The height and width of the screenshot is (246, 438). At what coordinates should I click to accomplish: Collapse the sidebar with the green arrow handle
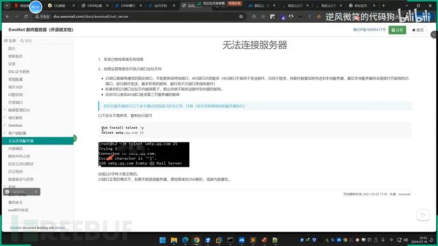tap(74, 138)
